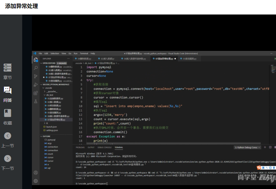Collapse VSCODE_PYTHON_WORKSPACE section
This screenshot has width=276, height=189.
click(56, 85)
